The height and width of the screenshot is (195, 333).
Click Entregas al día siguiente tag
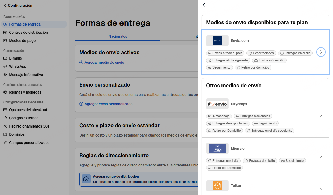(228, 60)
